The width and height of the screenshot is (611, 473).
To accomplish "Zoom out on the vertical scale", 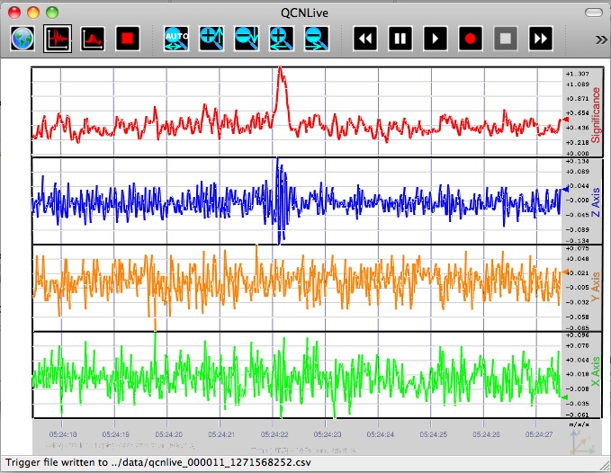I will [247, 39].
